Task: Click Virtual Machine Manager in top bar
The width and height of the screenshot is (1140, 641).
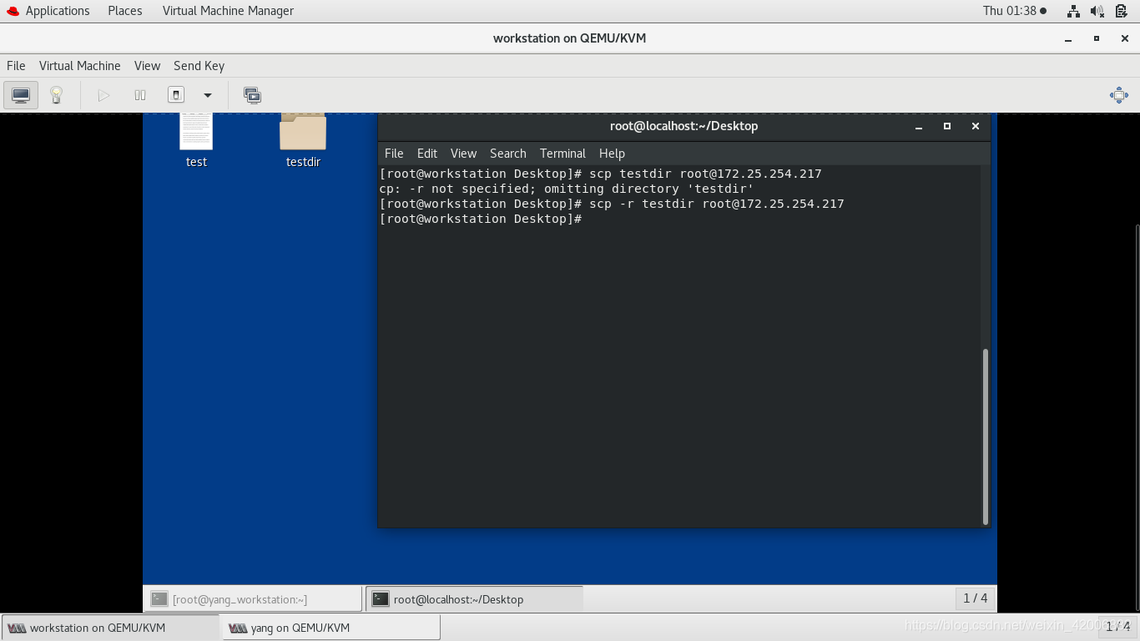Action: click(x=228, y=11)
